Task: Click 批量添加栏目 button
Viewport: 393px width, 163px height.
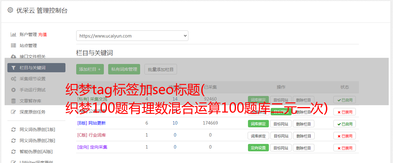Action: click(x=161, y=69)
